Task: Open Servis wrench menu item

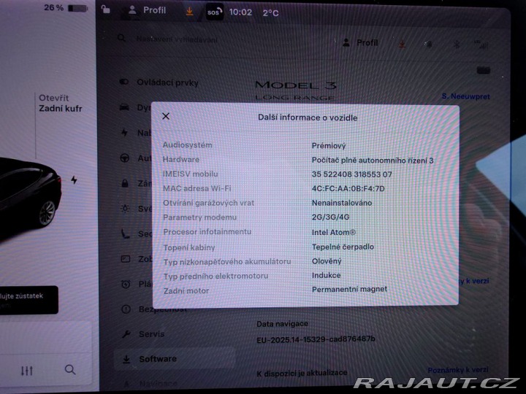Action: (150, 334)
